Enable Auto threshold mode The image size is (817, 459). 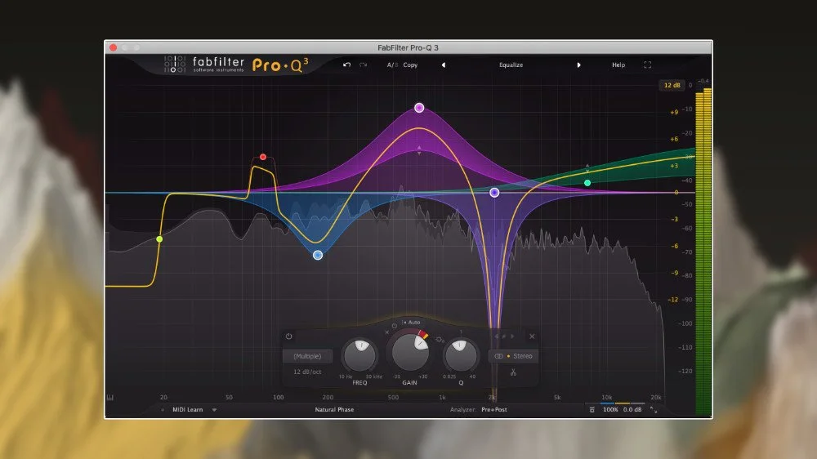coord(411,323)
